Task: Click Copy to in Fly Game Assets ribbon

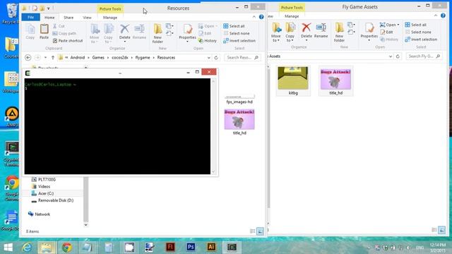Action: [290, 32]
